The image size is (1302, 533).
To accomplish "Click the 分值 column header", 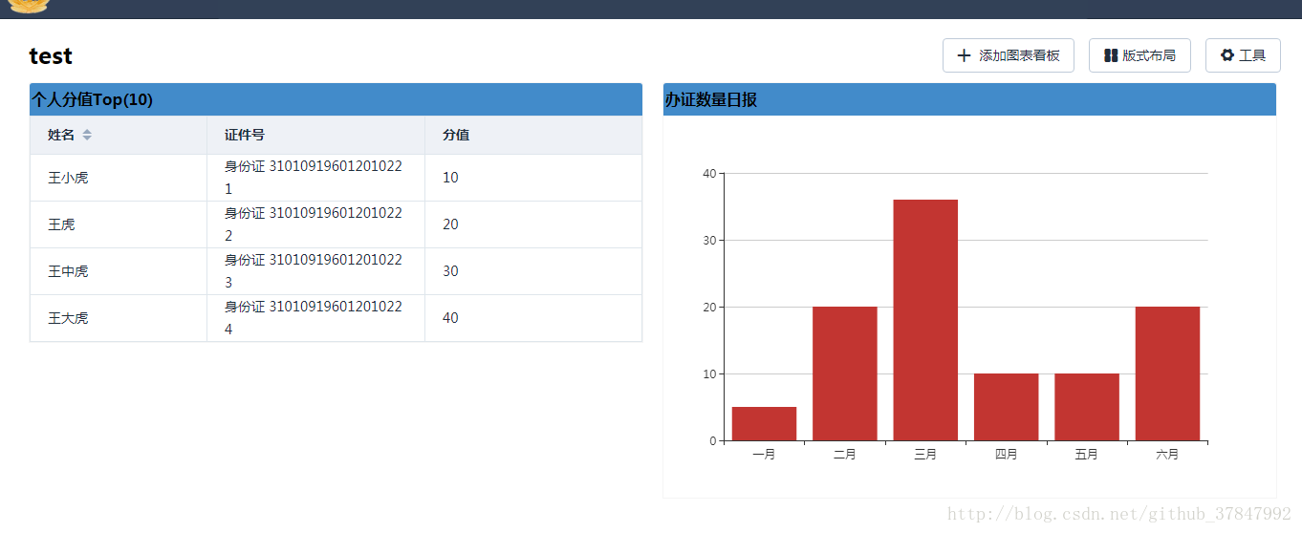I will click(x=533, y=135).
